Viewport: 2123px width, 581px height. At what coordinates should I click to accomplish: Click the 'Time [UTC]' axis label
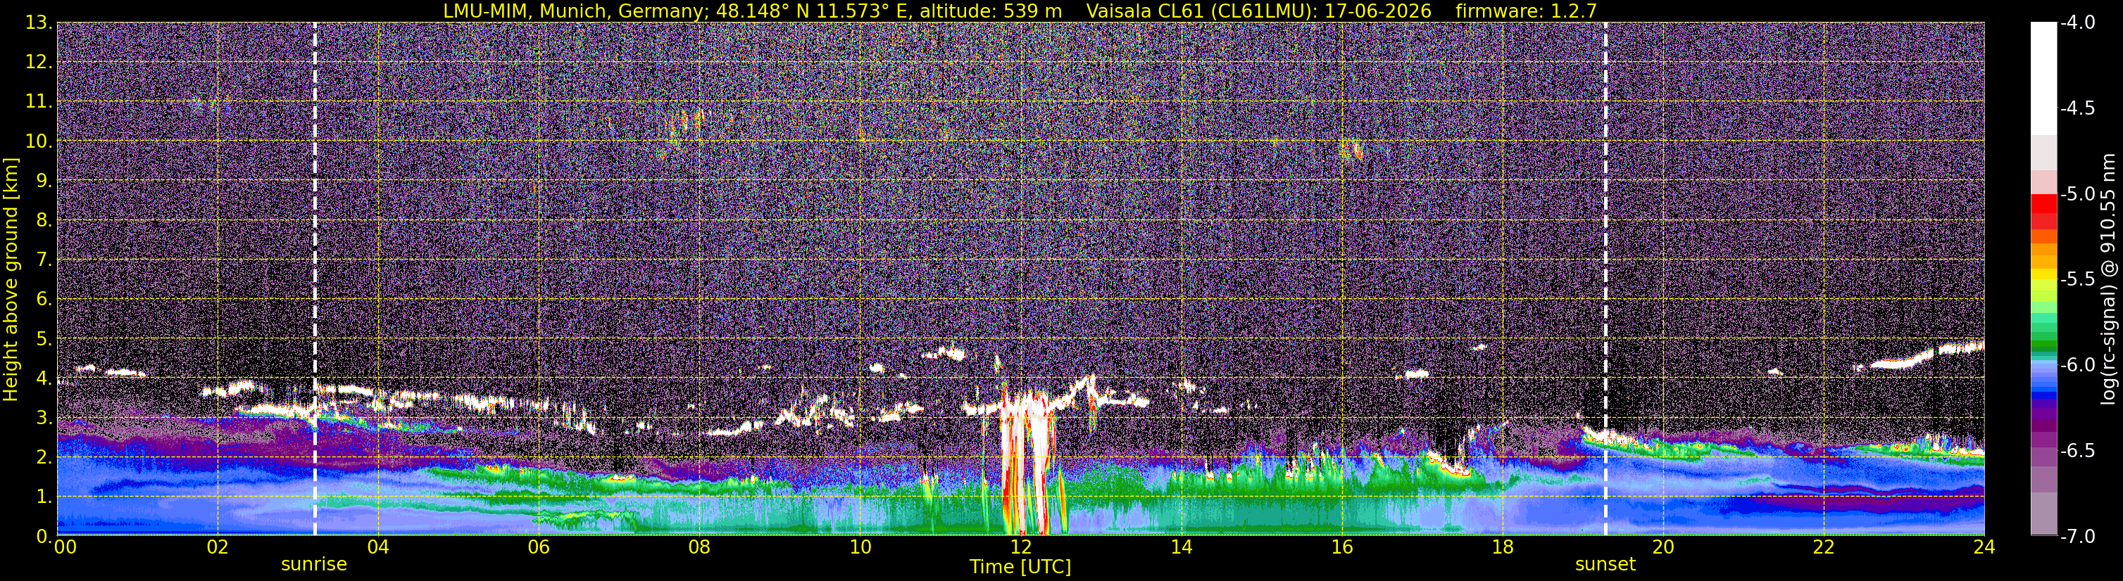pos(1020,567)
